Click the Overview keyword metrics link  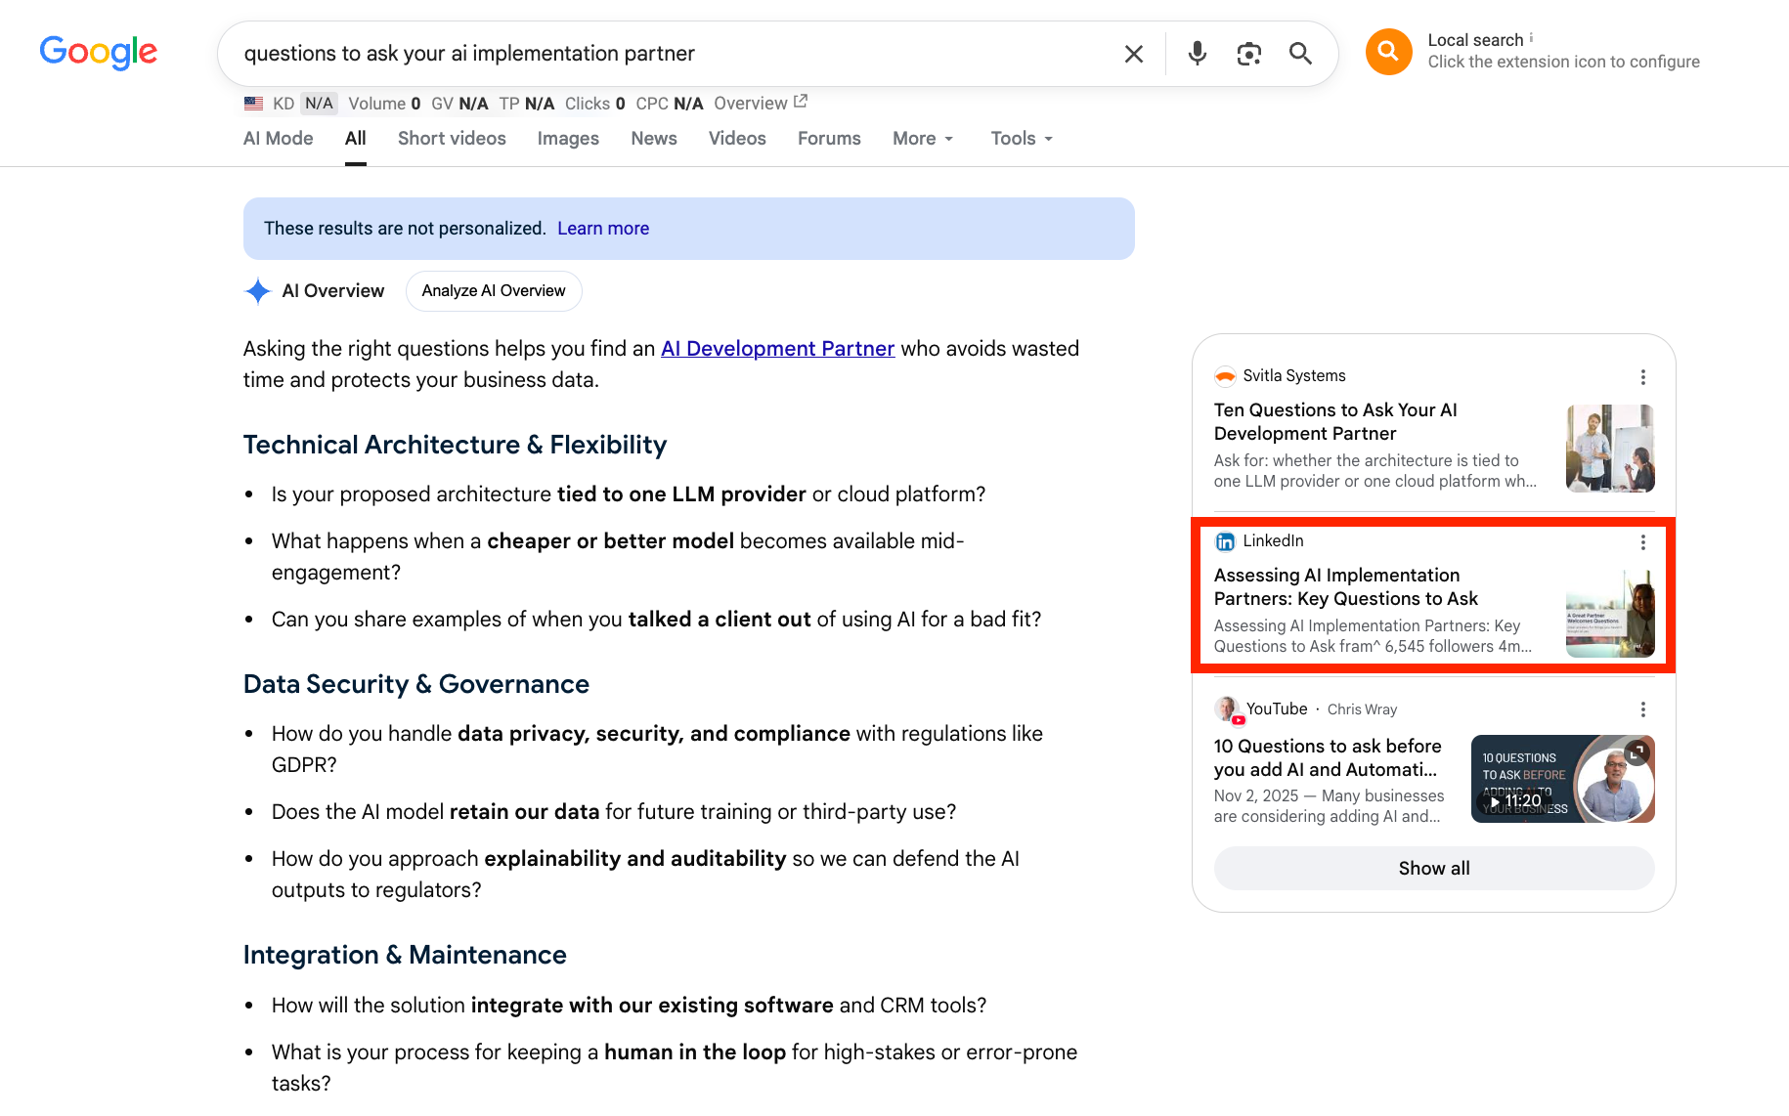pos(751,104)
